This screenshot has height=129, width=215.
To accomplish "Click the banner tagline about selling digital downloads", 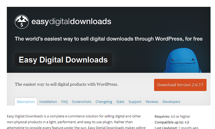I will coord(109,39).
